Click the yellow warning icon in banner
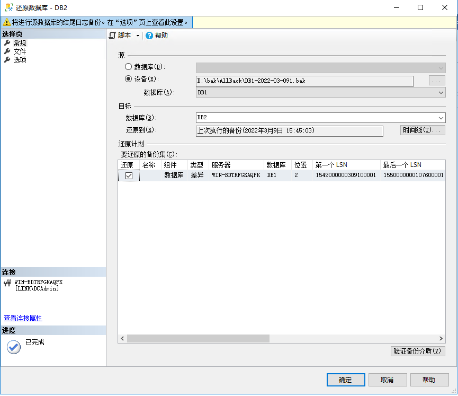This screenshot has height=396, width=458. [6, 22]
